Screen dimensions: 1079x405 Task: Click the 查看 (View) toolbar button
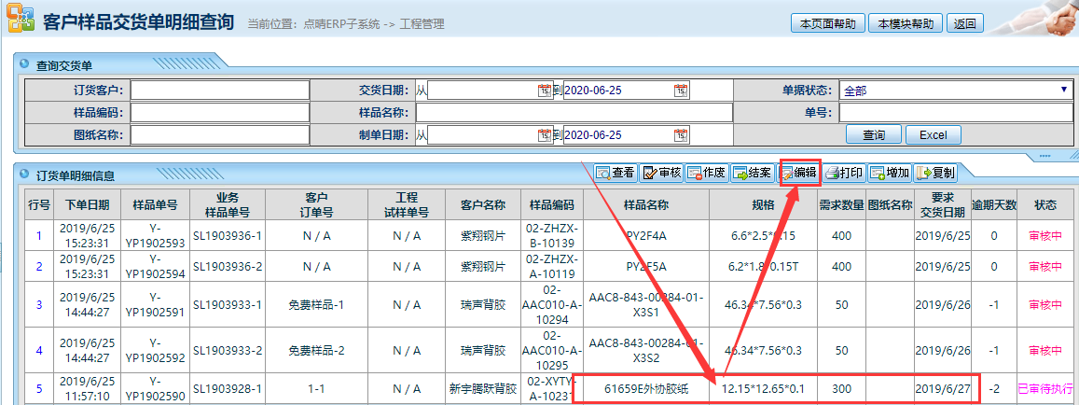tap(616, 173)
